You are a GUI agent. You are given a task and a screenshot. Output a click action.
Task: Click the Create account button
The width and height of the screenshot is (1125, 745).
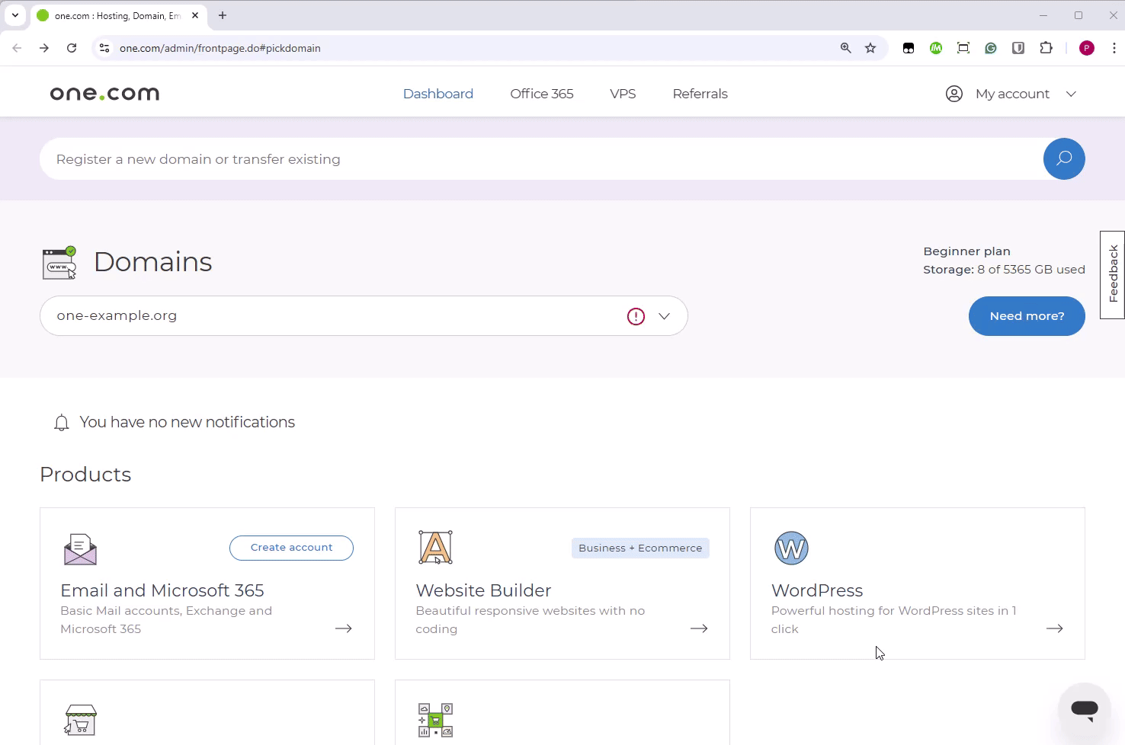pos(291,548)
